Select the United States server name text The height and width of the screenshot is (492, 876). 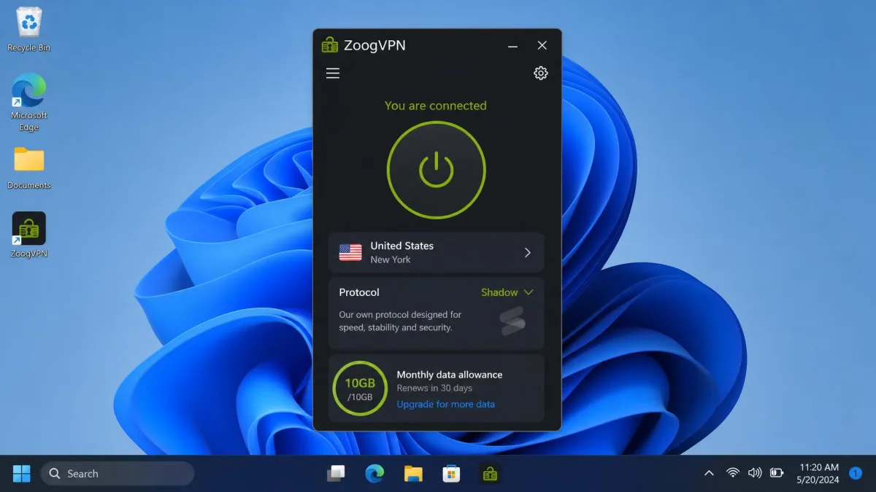point(401,246)
